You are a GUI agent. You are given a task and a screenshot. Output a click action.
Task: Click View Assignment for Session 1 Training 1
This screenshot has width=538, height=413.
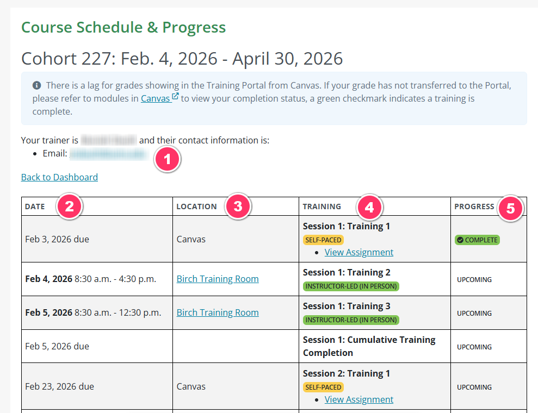coord(358,252)
